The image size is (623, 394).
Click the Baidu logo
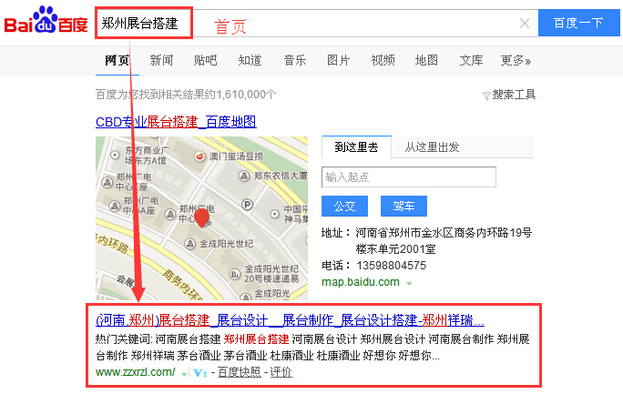(x=46, y=21)
